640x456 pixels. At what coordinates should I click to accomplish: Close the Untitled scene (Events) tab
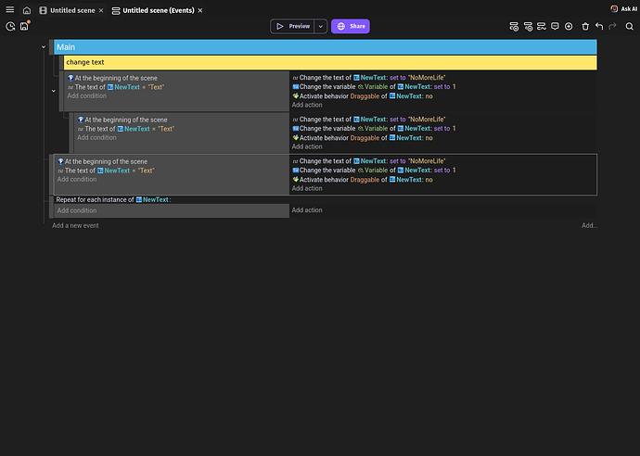(x=200, y=9)
